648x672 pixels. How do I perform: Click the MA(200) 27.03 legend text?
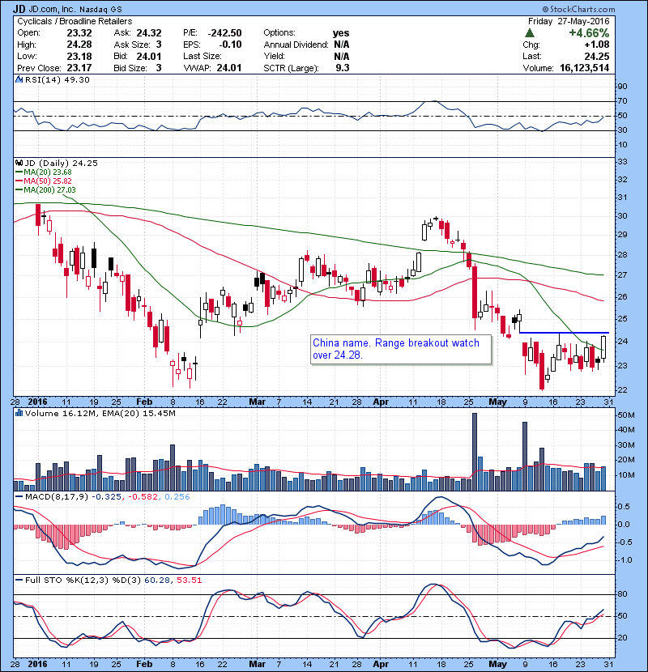[49, 190]
